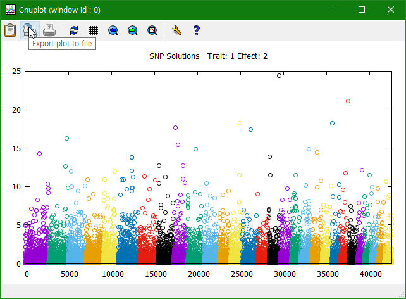Click the y-axis label 10
406x299 pixels.
click(x=16, y=187)
